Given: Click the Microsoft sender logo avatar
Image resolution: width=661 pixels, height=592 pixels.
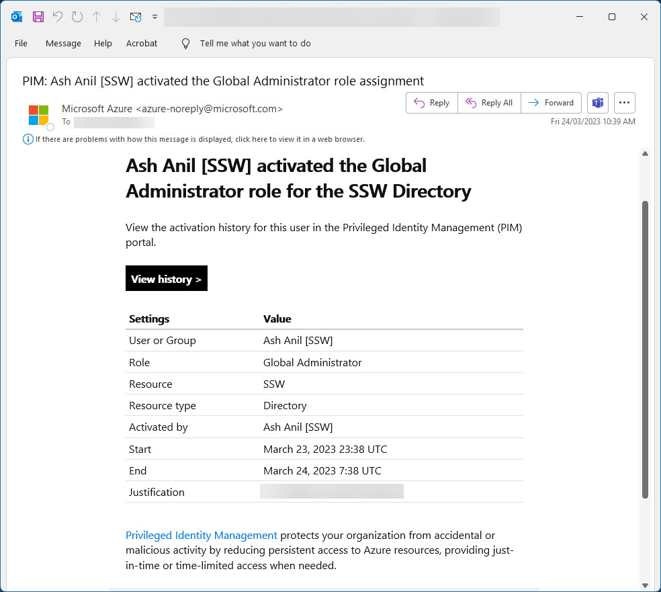Looking at the screenshot, I should [x=39, y=115].
